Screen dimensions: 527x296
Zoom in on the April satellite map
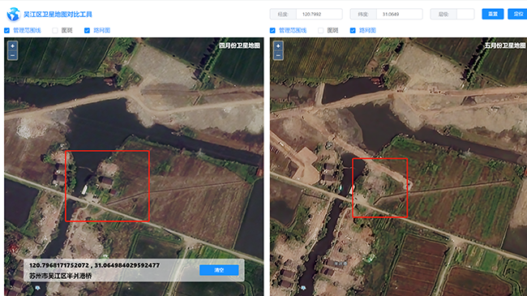point(12,46)
